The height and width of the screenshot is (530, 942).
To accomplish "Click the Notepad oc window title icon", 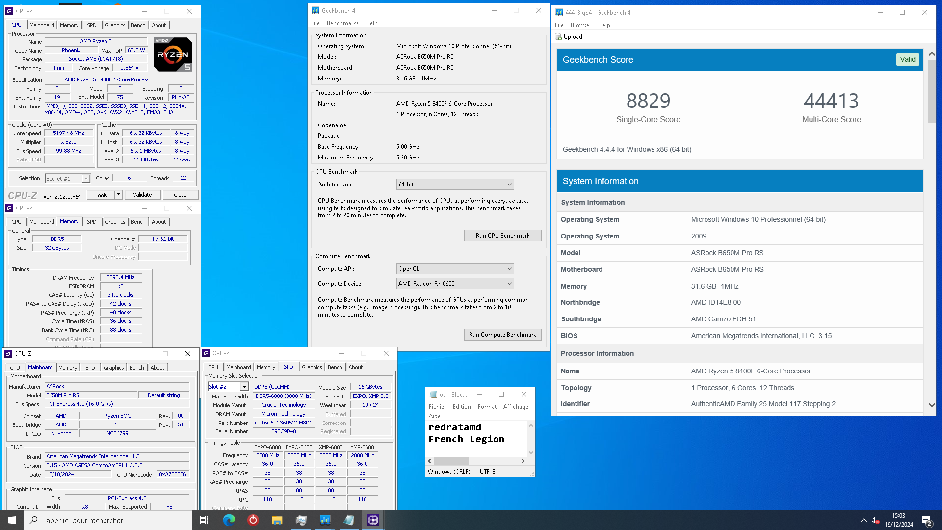I will [433, 394].
